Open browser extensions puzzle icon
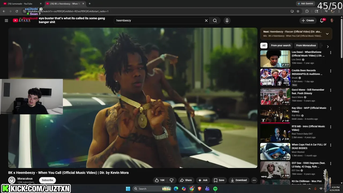343x193 pixels. (307, 11)
